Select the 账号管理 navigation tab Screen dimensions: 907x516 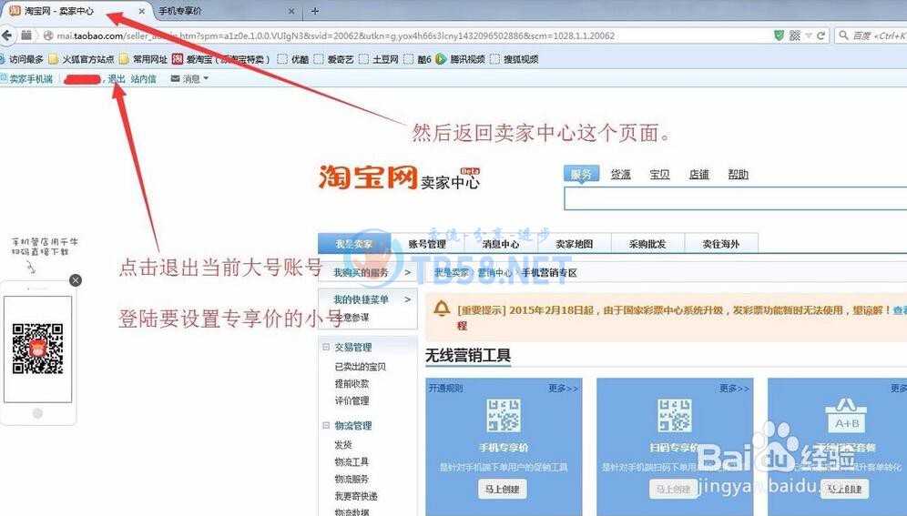coord(427,244)
